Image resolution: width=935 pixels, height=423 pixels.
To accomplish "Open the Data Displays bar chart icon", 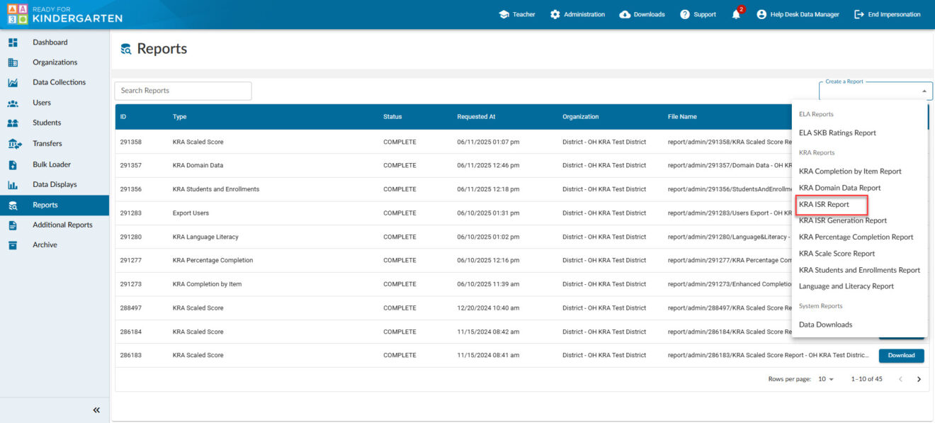I will (13, 185).
